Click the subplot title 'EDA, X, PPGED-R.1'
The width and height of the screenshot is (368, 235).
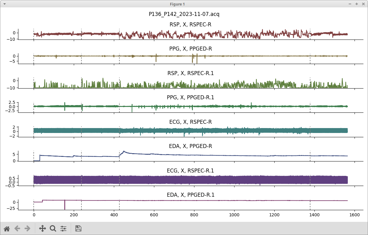190,195
